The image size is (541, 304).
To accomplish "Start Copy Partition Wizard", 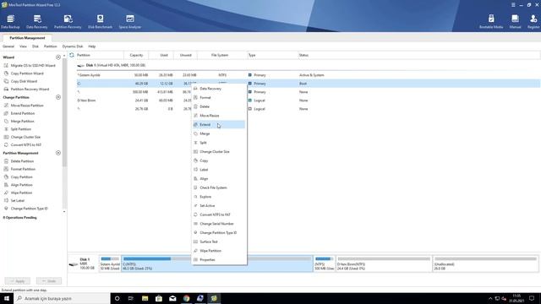I will click(x=24, y=73).
